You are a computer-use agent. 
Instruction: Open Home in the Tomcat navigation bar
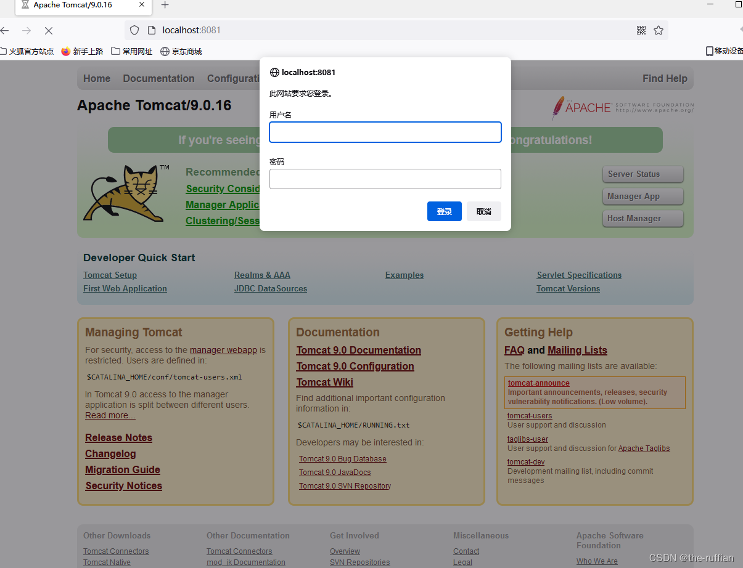97,78
